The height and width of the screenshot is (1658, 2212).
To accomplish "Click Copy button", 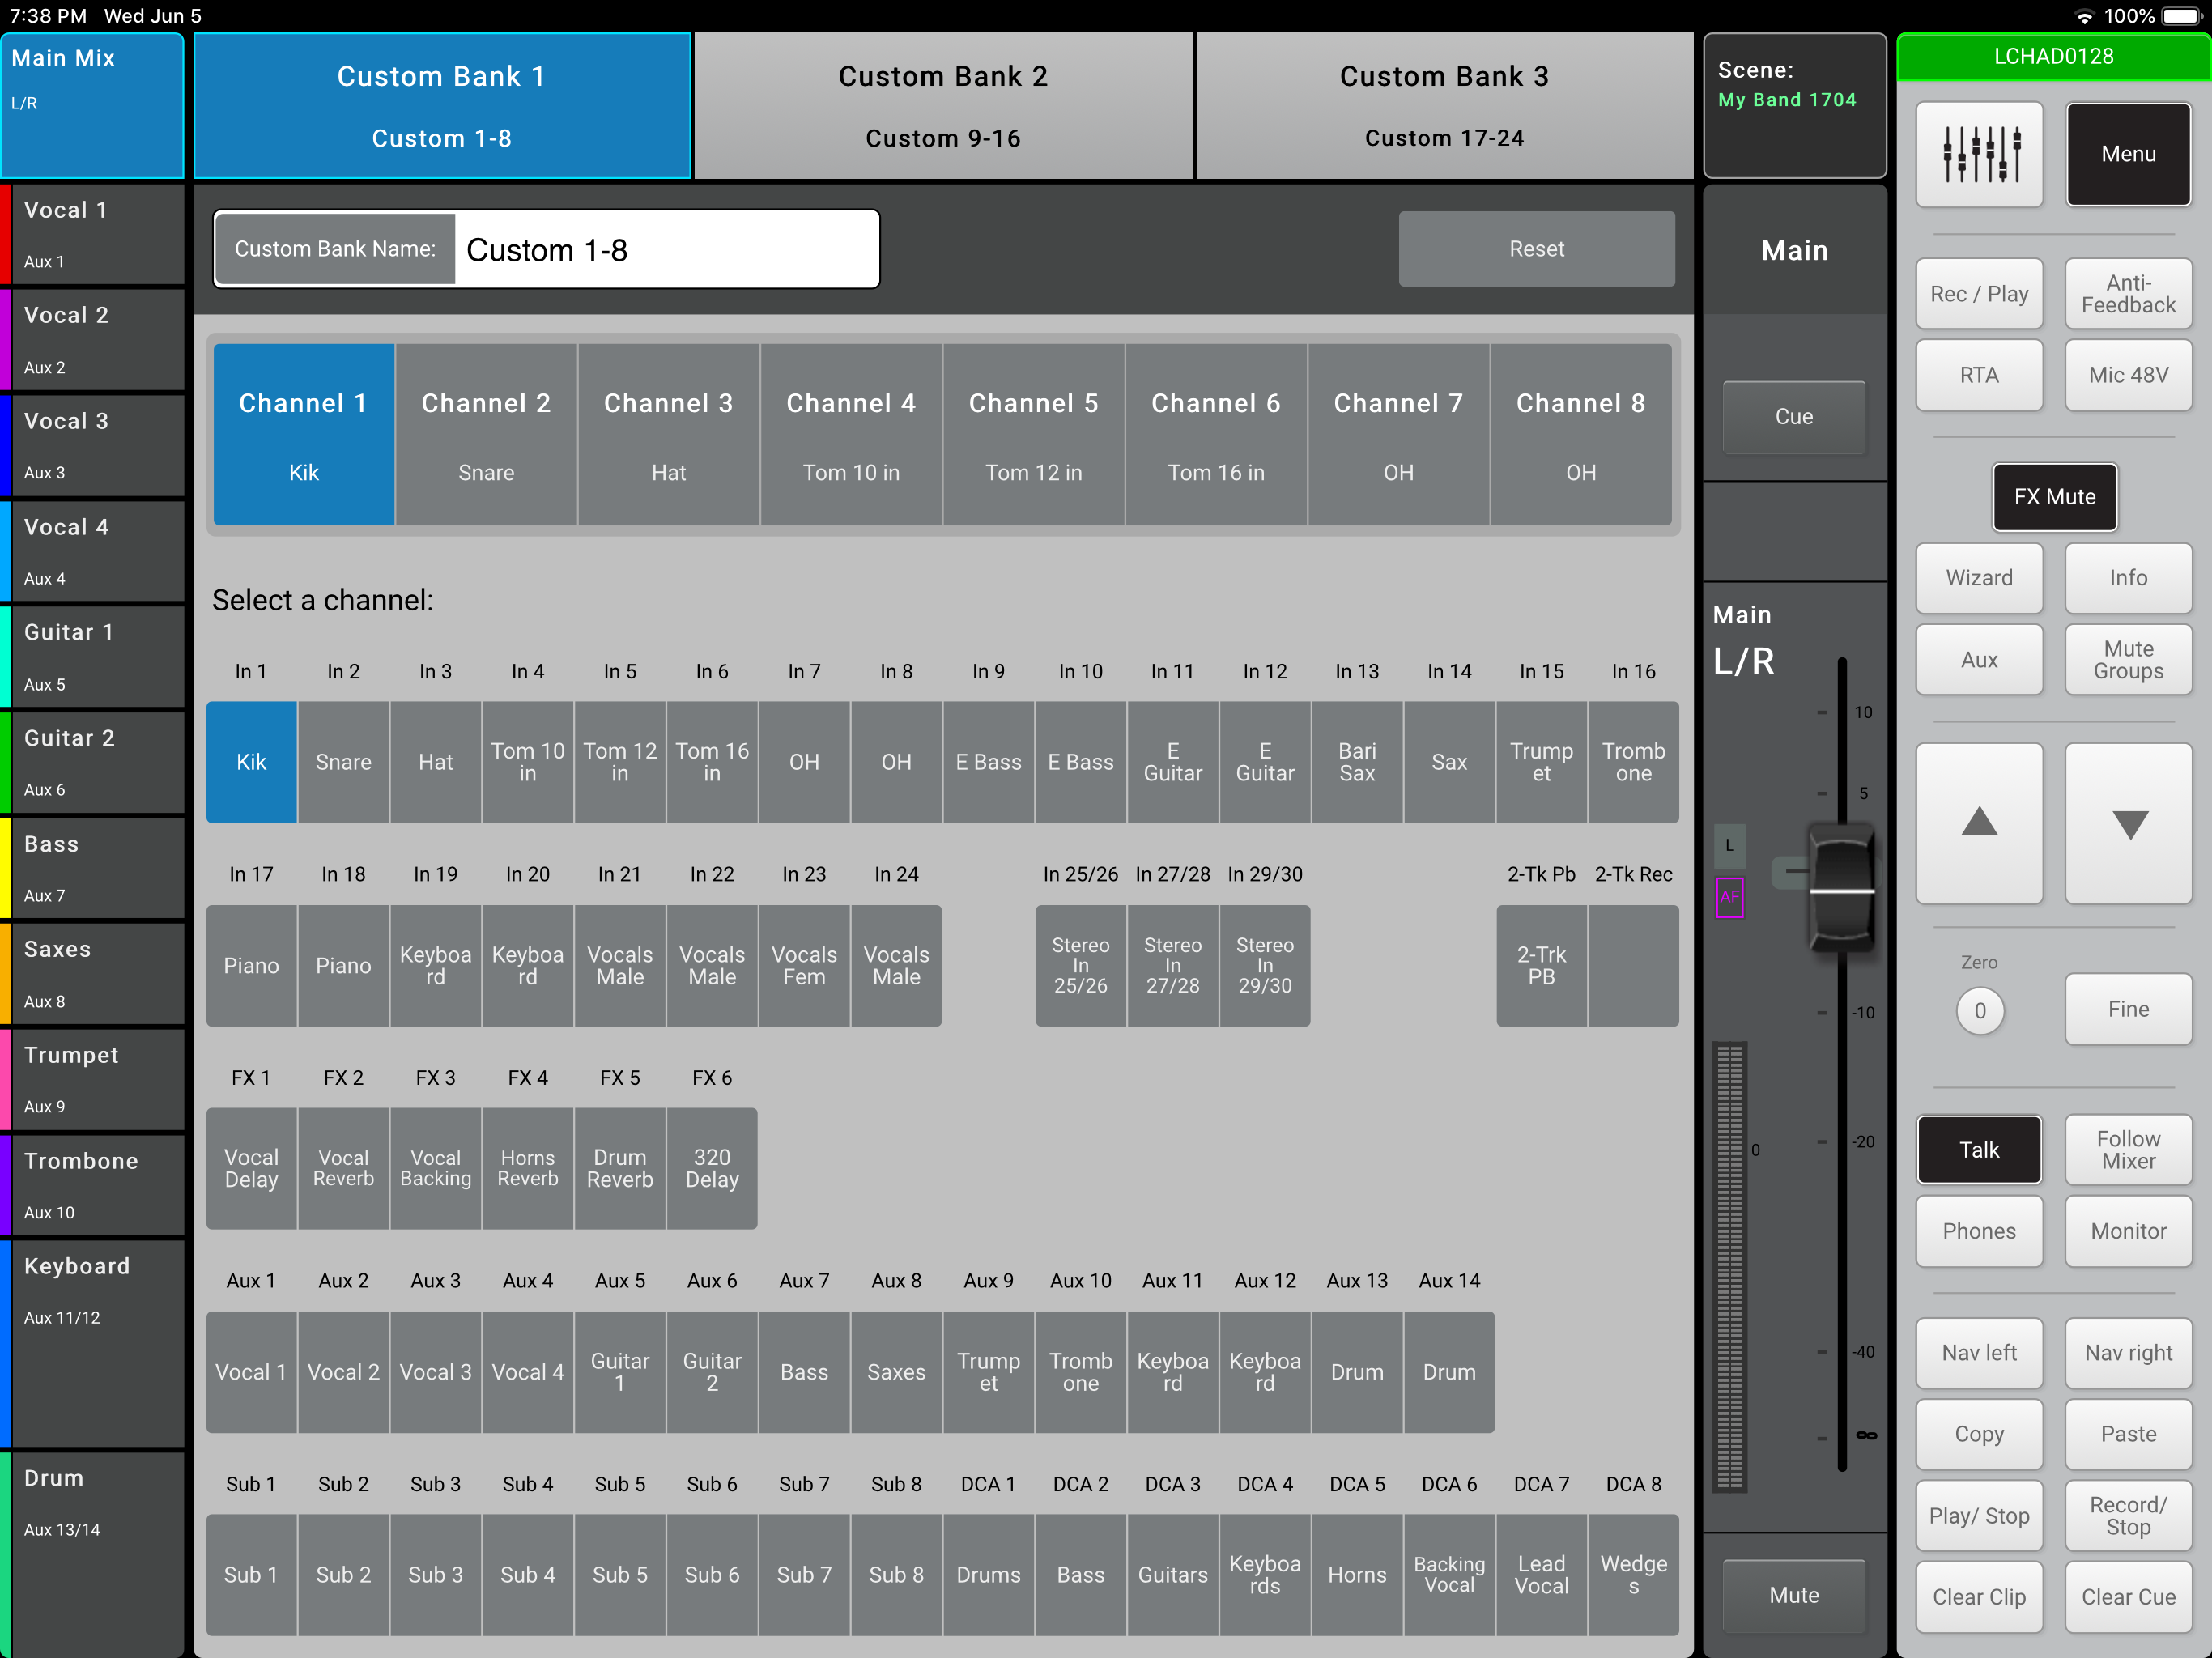I will tap(1978, 1434).
